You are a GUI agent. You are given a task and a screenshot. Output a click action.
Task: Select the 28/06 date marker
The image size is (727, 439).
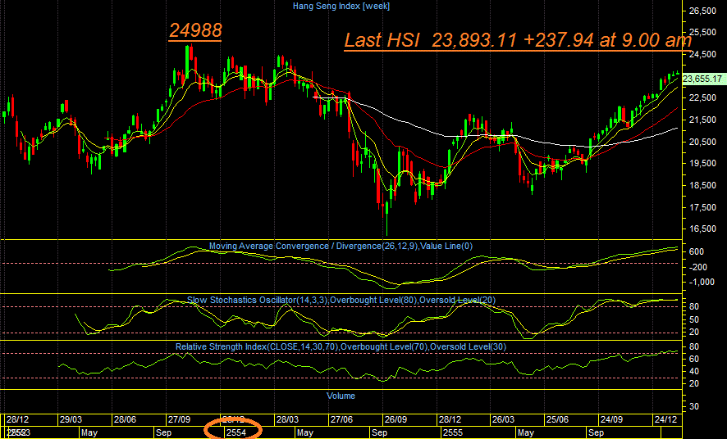126,419
